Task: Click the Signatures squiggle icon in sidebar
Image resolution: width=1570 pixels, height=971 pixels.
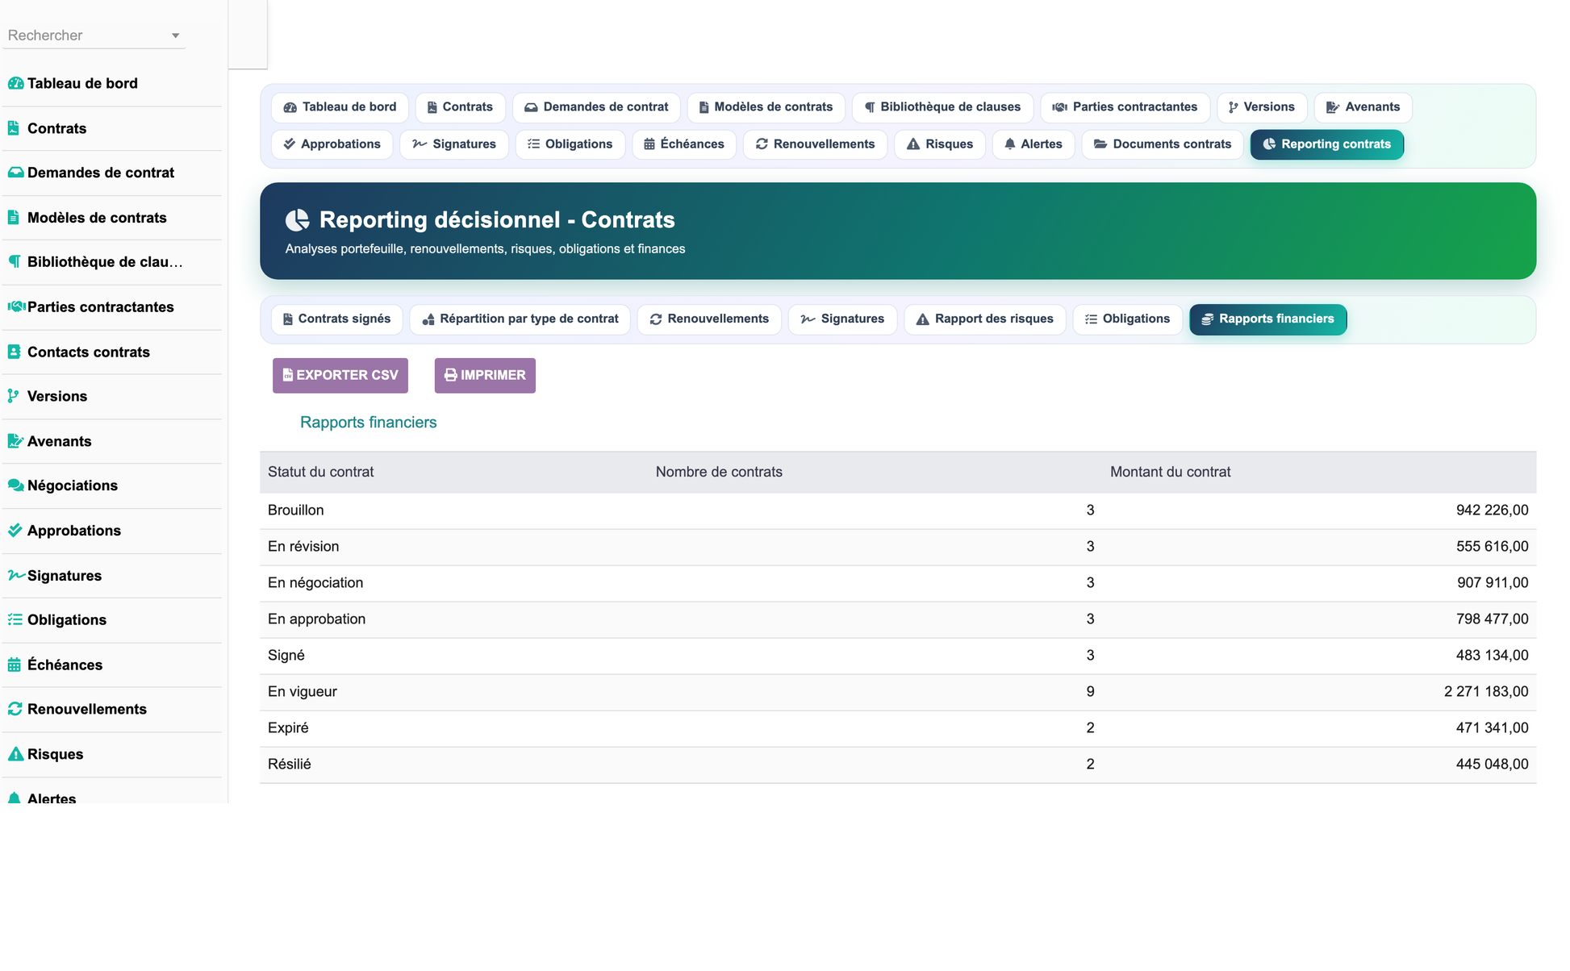Action: point(16,575)
